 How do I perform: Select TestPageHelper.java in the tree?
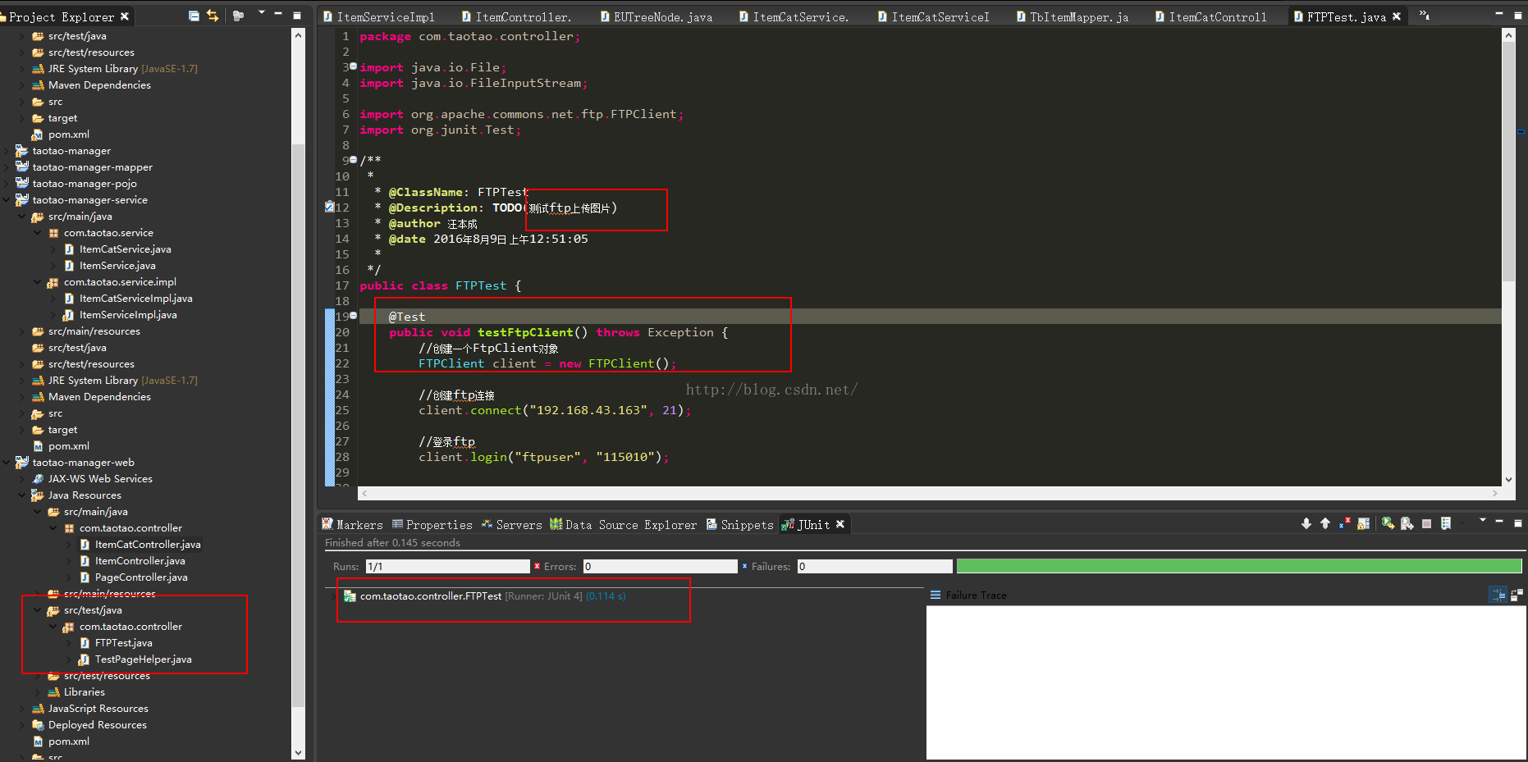(x=143, y=659)
